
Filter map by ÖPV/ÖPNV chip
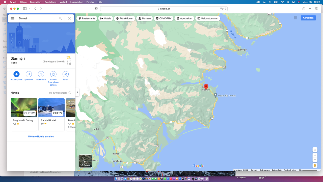point(164,18)
